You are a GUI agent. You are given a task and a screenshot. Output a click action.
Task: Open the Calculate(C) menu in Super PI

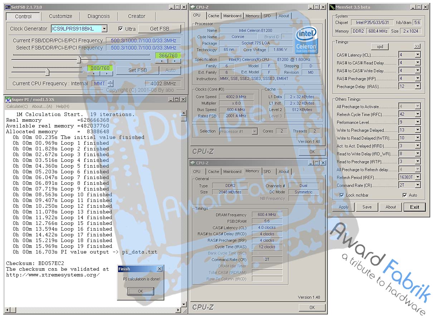[x=17, y=106]
